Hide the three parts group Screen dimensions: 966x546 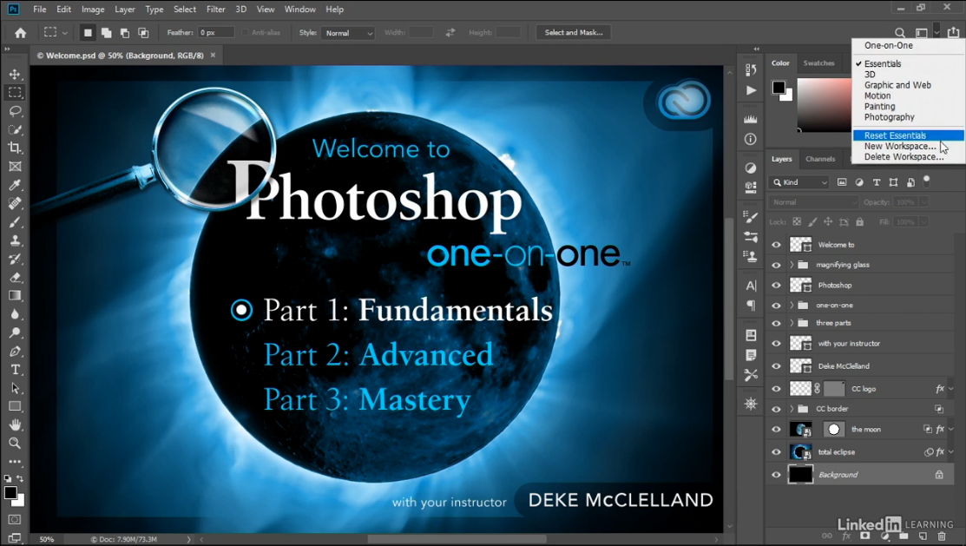coord(776,323)
